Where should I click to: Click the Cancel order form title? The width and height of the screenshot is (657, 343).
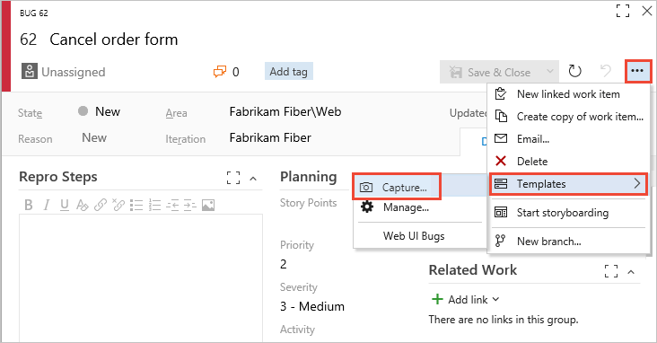[x=114, y=40]
